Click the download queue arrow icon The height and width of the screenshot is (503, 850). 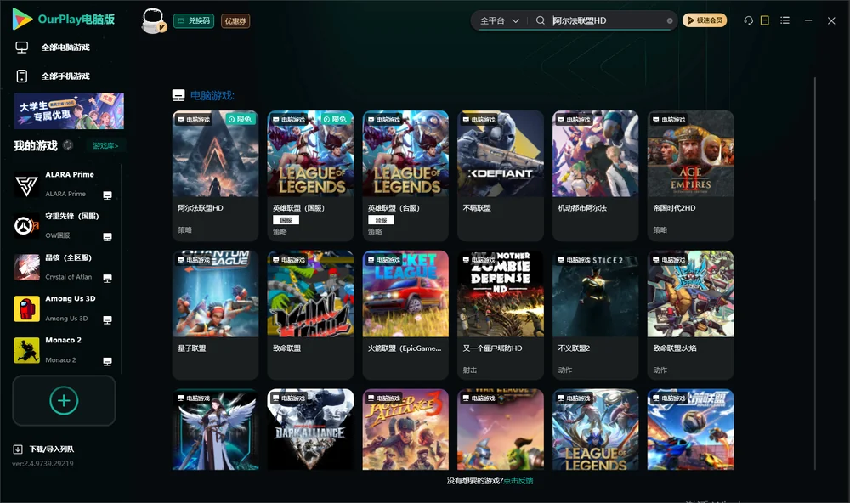pos(18,449)
